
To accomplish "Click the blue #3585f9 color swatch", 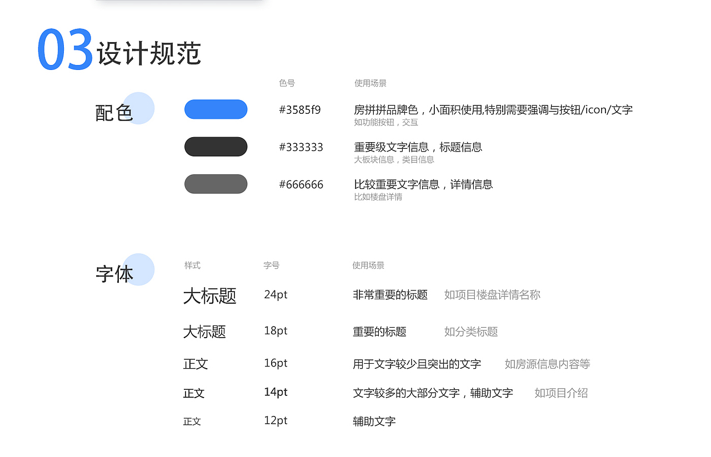I will coord(216,109).
